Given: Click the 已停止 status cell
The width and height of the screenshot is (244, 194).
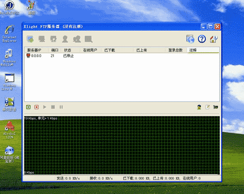Looking at the screenshot, I should pyautogui.click(x=68, y=56).
